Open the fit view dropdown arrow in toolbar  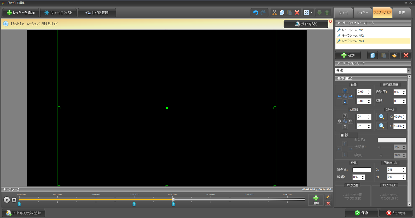(311, 13)
